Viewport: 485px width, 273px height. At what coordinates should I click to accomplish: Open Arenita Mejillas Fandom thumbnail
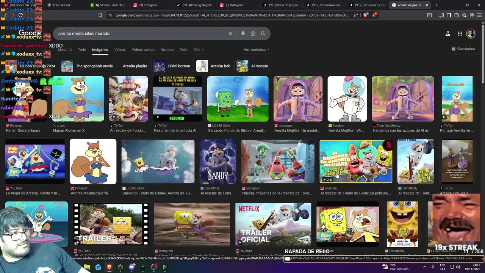[x=347, y=99]
